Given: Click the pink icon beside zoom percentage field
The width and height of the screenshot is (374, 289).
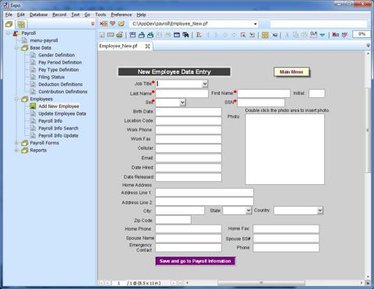Looking at the screenshot, I should [x=344, y=34].
